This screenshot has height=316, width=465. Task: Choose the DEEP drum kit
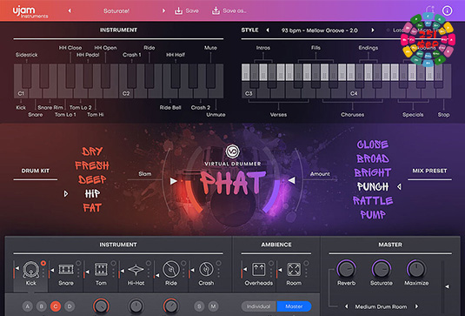(x=92, y=179)
